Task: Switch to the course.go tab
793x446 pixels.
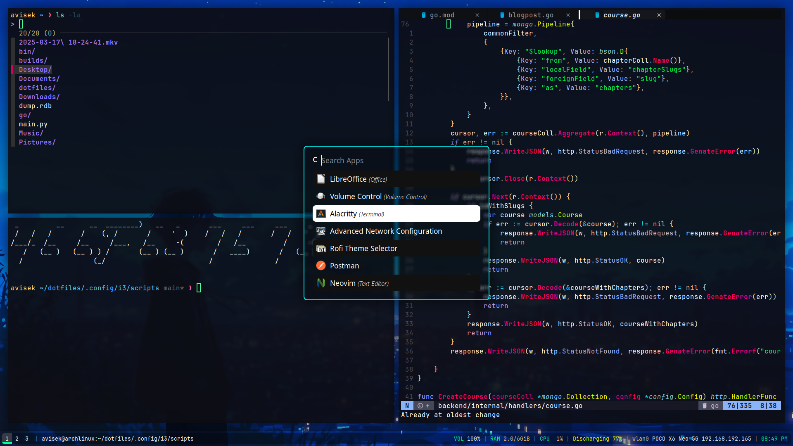Action: [x=621, y=15]
